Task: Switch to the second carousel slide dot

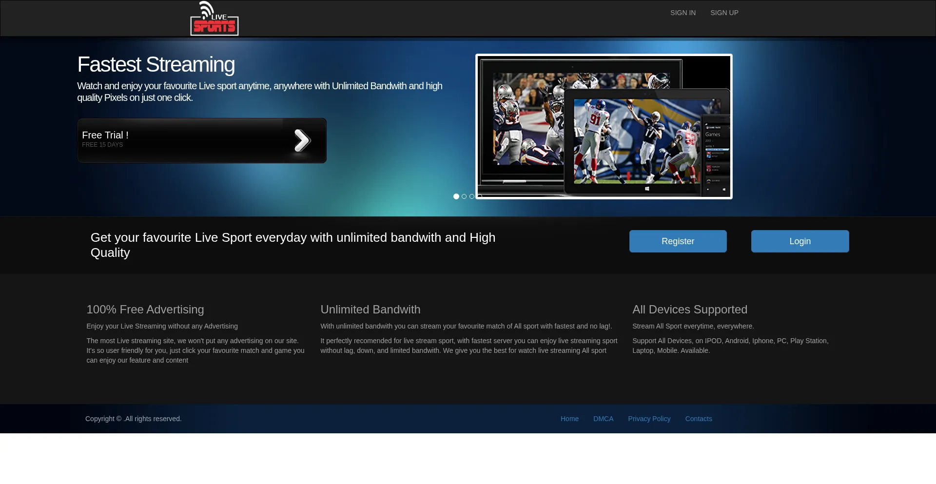Action: pos(464,196)
